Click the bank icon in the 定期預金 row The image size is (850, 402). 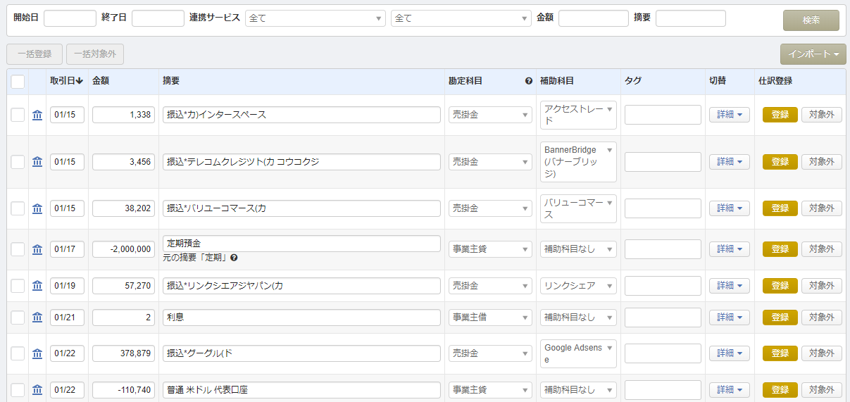point(37,249)
